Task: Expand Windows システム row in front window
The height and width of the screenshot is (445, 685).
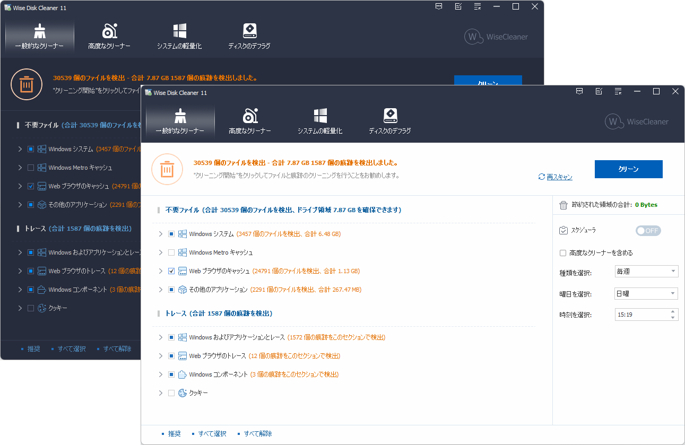Action: [x=161, y=234]
